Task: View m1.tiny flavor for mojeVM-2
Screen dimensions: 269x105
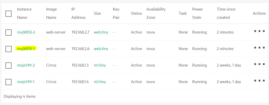Action: [100, 65]
